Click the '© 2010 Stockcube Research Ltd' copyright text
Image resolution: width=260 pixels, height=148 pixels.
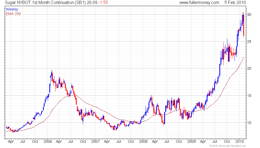[228, 146]
